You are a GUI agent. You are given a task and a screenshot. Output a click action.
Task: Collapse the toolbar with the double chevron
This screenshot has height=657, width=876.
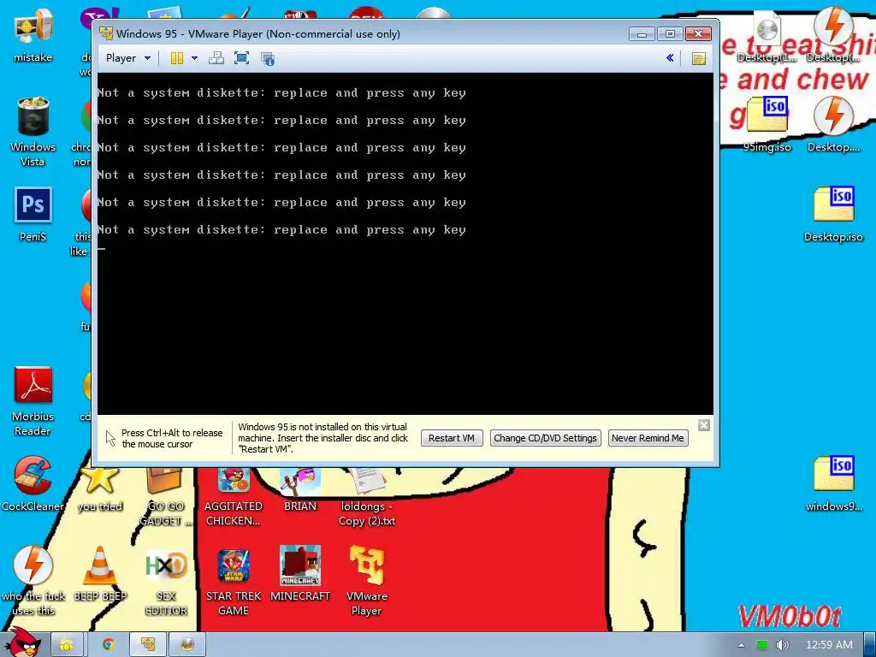click(670, 57)
